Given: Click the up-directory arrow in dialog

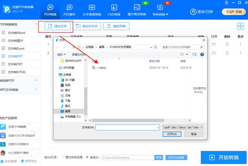Looking at the screenshot, I should 73,47.
